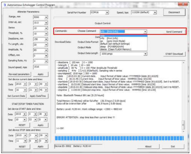This screenshot has width=191, height=154.
Task: Click the About button
Action: click(x=148, y=146)
